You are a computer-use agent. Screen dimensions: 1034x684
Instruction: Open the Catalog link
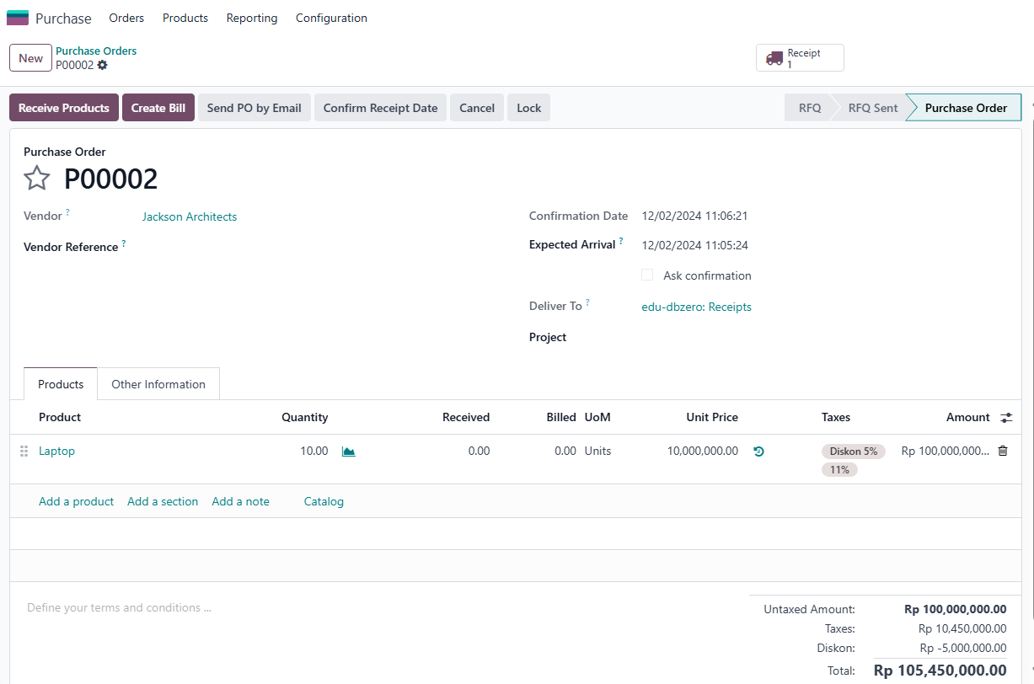pyautogui.click(x=324, y=501)
